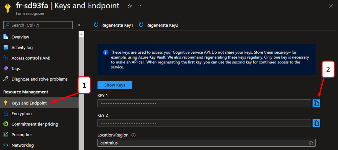The width and height of the screenshot is (338, 150).
Task: Open the Encryption settings
Action: pos(22,114)
